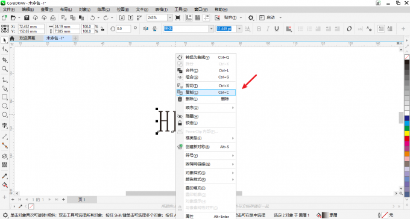Choose 剪切 Cut in context menu
Image resolution: width=410 pixels, height=219 pixels.
click(x=206, y=85)
